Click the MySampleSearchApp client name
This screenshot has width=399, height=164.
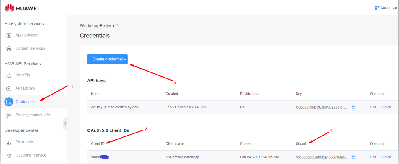[x=182, y=157]
